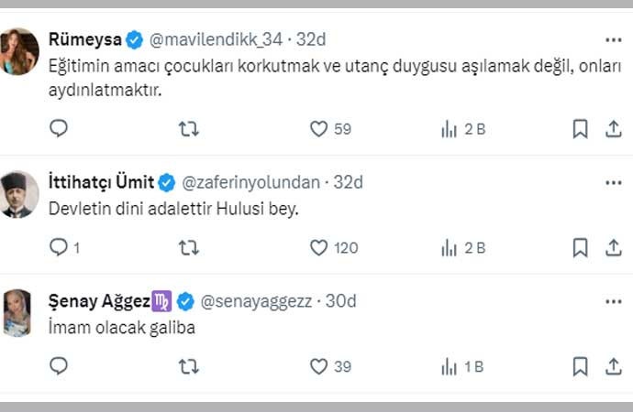
Task: Retweet Rümeysa's post about education
Action: click(188, 129)
